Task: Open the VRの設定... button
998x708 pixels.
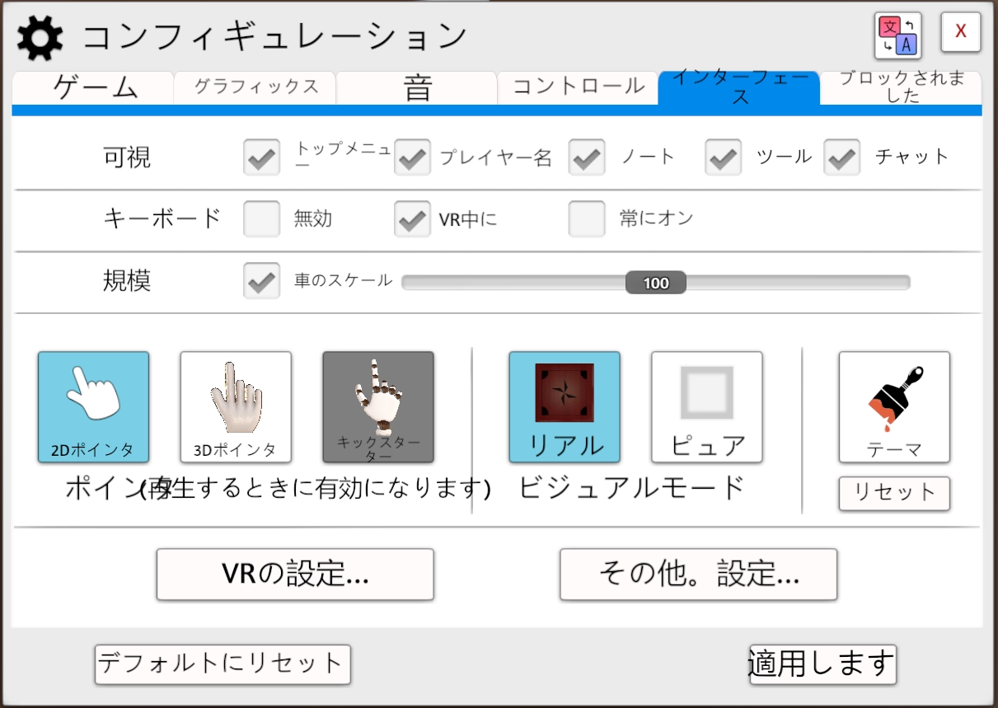Action: tap(295, 574)
